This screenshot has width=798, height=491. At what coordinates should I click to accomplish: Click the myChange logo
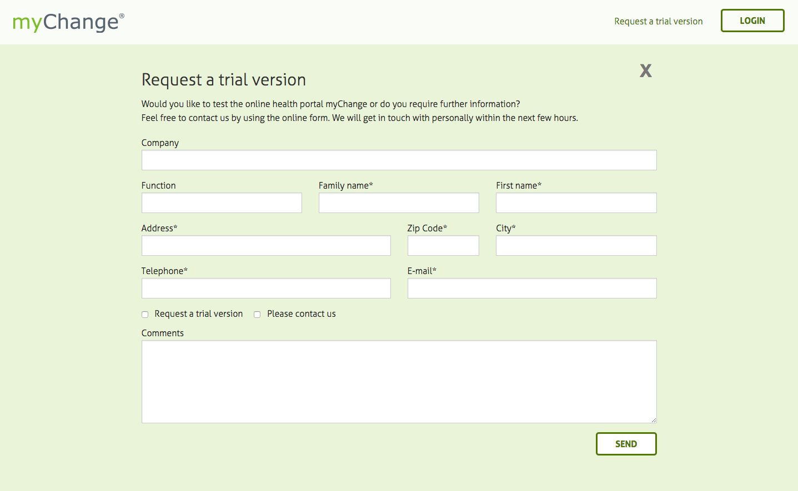coord(68,22)
